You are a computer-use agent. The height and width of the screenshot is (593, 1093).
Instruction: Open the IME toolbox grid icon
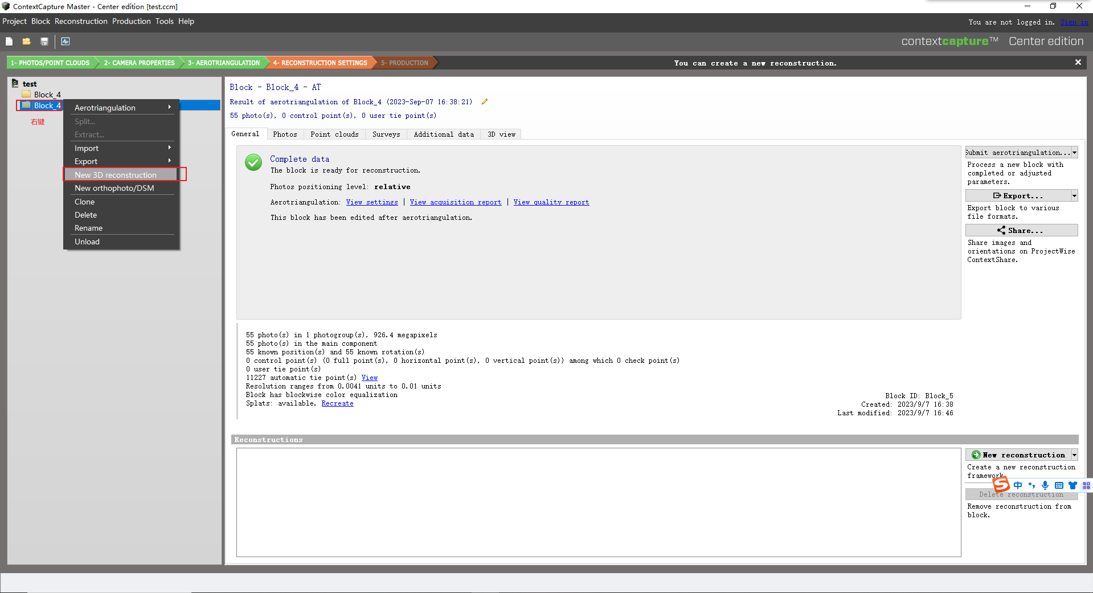(1086, 485)
